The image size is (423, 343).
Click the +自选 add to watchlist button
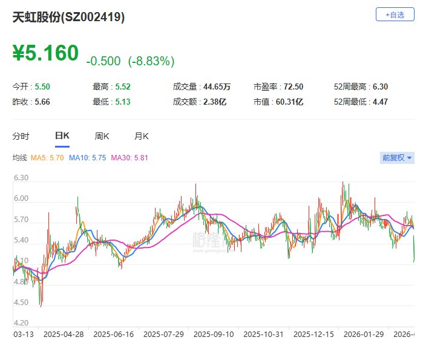[x=395, y=15]
